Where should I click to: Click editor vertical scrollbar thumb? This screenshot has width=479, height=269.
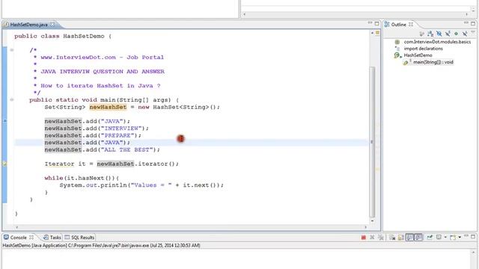[x=372, y=142]
